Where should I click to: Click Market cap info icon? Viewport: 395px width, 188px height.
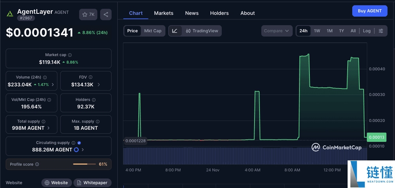pyautogui.click(x=70, y=55)
